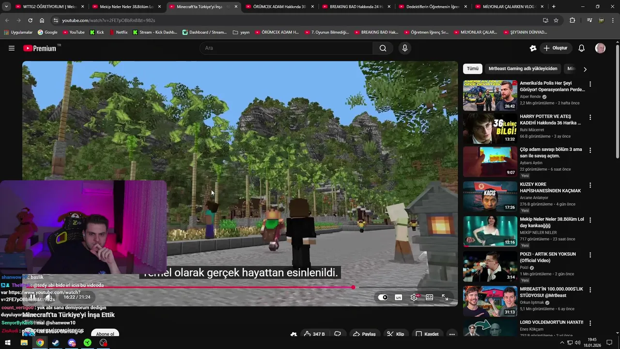Click the Oluştur create button
This screenshot has height=349, width=620.
556,48
